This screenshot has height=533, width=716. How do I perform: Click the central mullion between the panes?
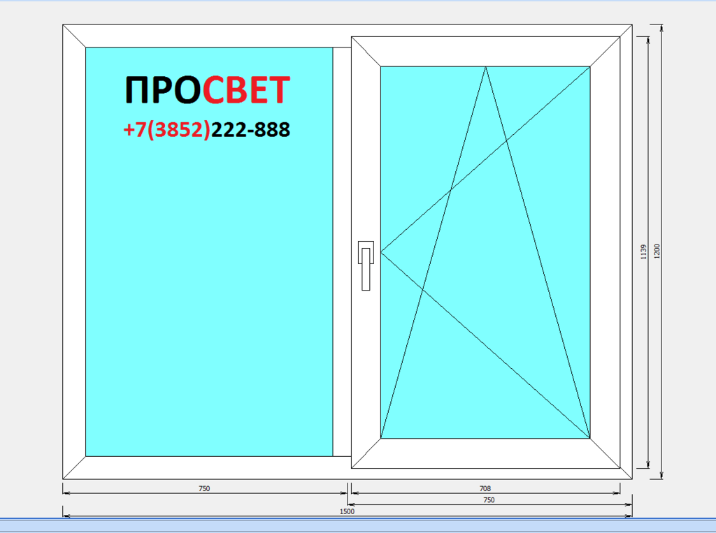341,251
